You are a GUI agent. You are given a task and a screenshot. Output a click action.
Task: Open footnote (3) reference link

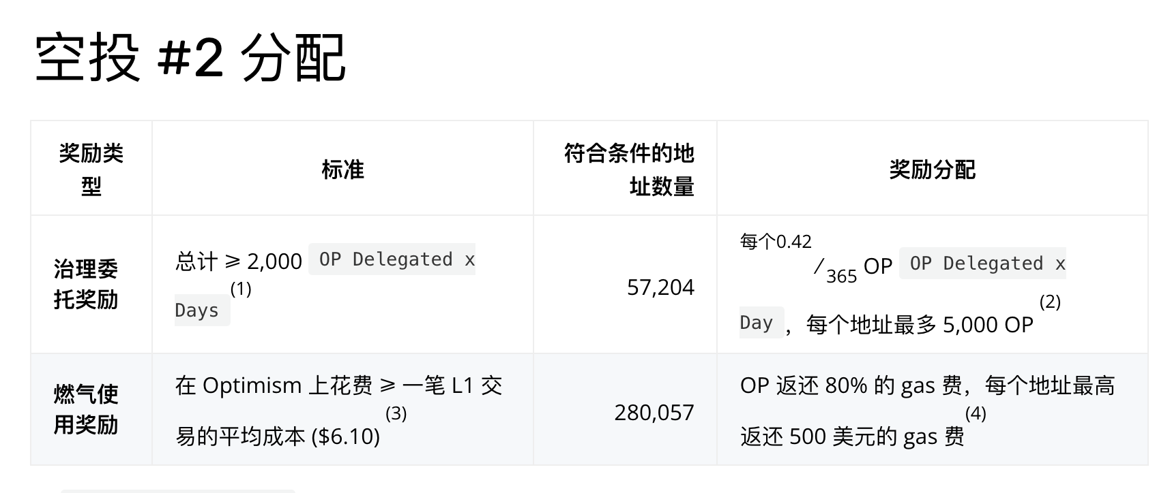click(x=396, y=413)
